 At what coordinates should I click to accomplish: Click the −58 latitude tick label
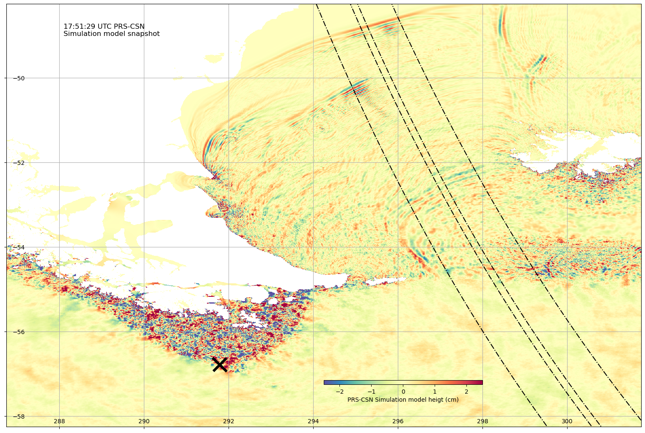pyautogui.click(x=19, y=417)
